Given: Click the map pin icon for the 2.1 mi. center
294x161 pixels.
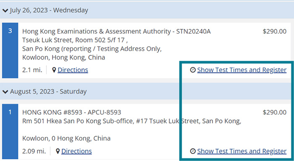Looking at the screenshot, I should (x=54, y=70).
